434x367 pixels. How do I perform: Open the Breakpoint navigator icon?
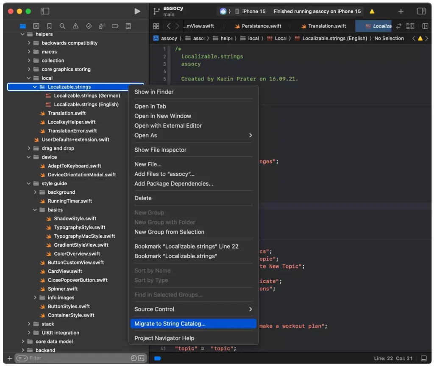tap(115, 26)
